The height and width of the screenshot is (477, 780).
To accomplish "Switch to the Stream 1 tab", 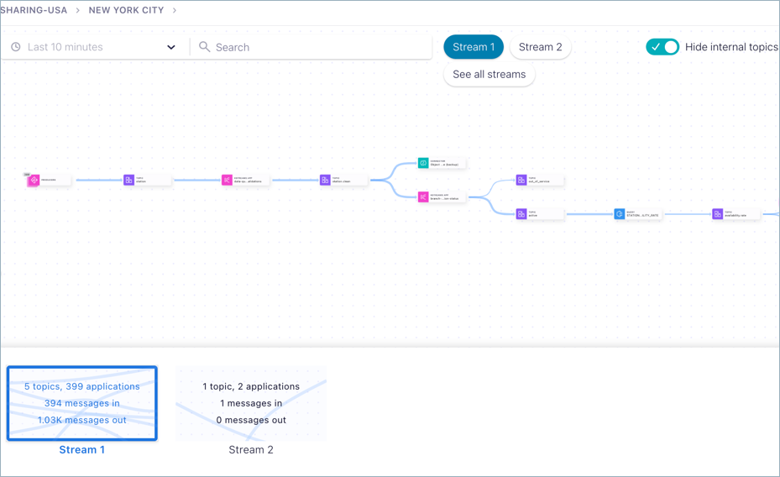I will tap(474, 47).
